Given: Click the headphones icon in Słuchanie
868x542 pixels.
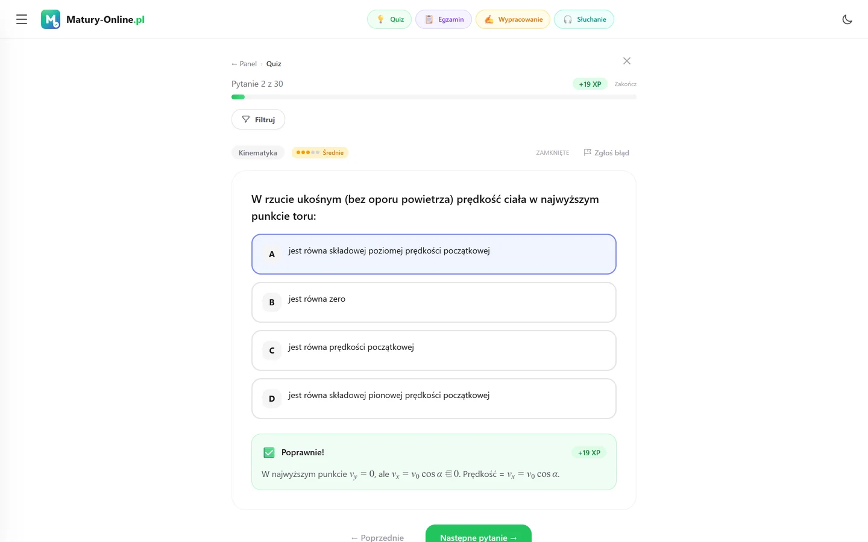Looking at the screenshot, I should (x=568, y=19).
